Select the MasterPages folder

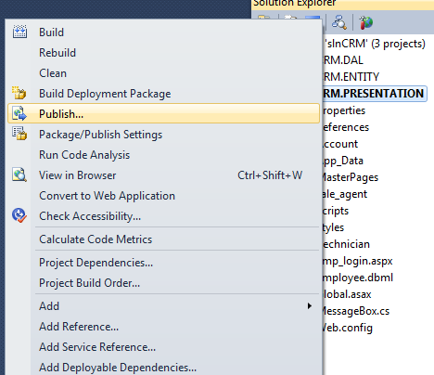pos(350,177)
